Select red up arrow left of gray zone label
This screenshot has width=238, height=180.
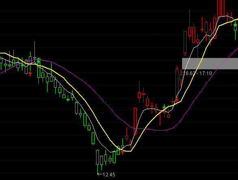click(x=177, y=100)
